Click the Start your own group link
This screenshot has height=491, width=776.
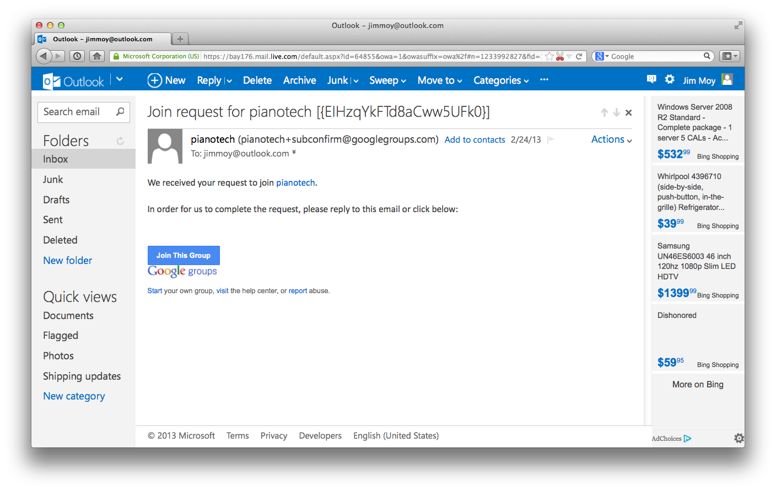tap(155, 291)
